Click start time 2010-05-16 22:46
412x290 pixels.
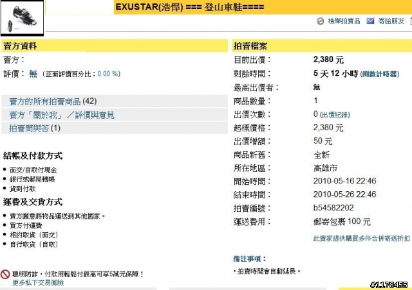(x=344, y=181)
